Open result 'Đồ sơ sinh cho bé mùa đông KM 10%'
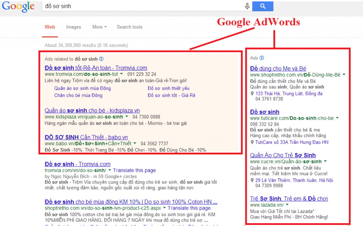The image size is (363, 226). pyautogui.click(x=131, y=202)
